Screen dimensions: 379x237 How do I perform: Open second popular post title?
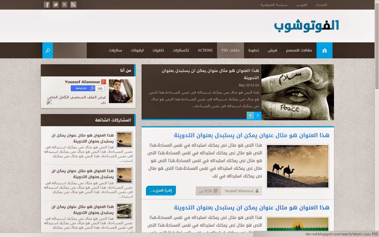pyautogui.click(x=83, y=174)
